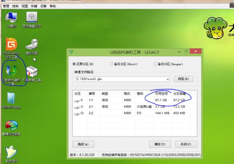
Task: Launch the 手动运行 ghost icon
Action: 12,154
